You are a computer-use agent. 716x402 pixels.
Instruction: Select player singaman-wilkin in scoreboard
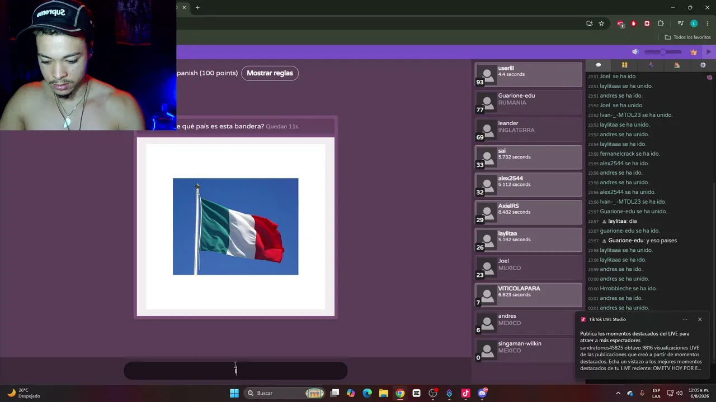point(528,350)
